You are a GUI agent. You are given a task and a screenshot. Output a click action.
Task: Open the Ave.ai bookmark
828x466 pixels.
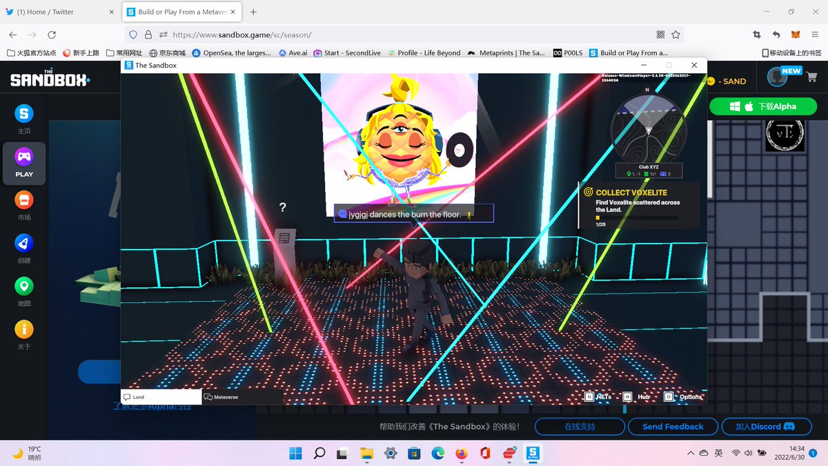[x=293, y=52]
